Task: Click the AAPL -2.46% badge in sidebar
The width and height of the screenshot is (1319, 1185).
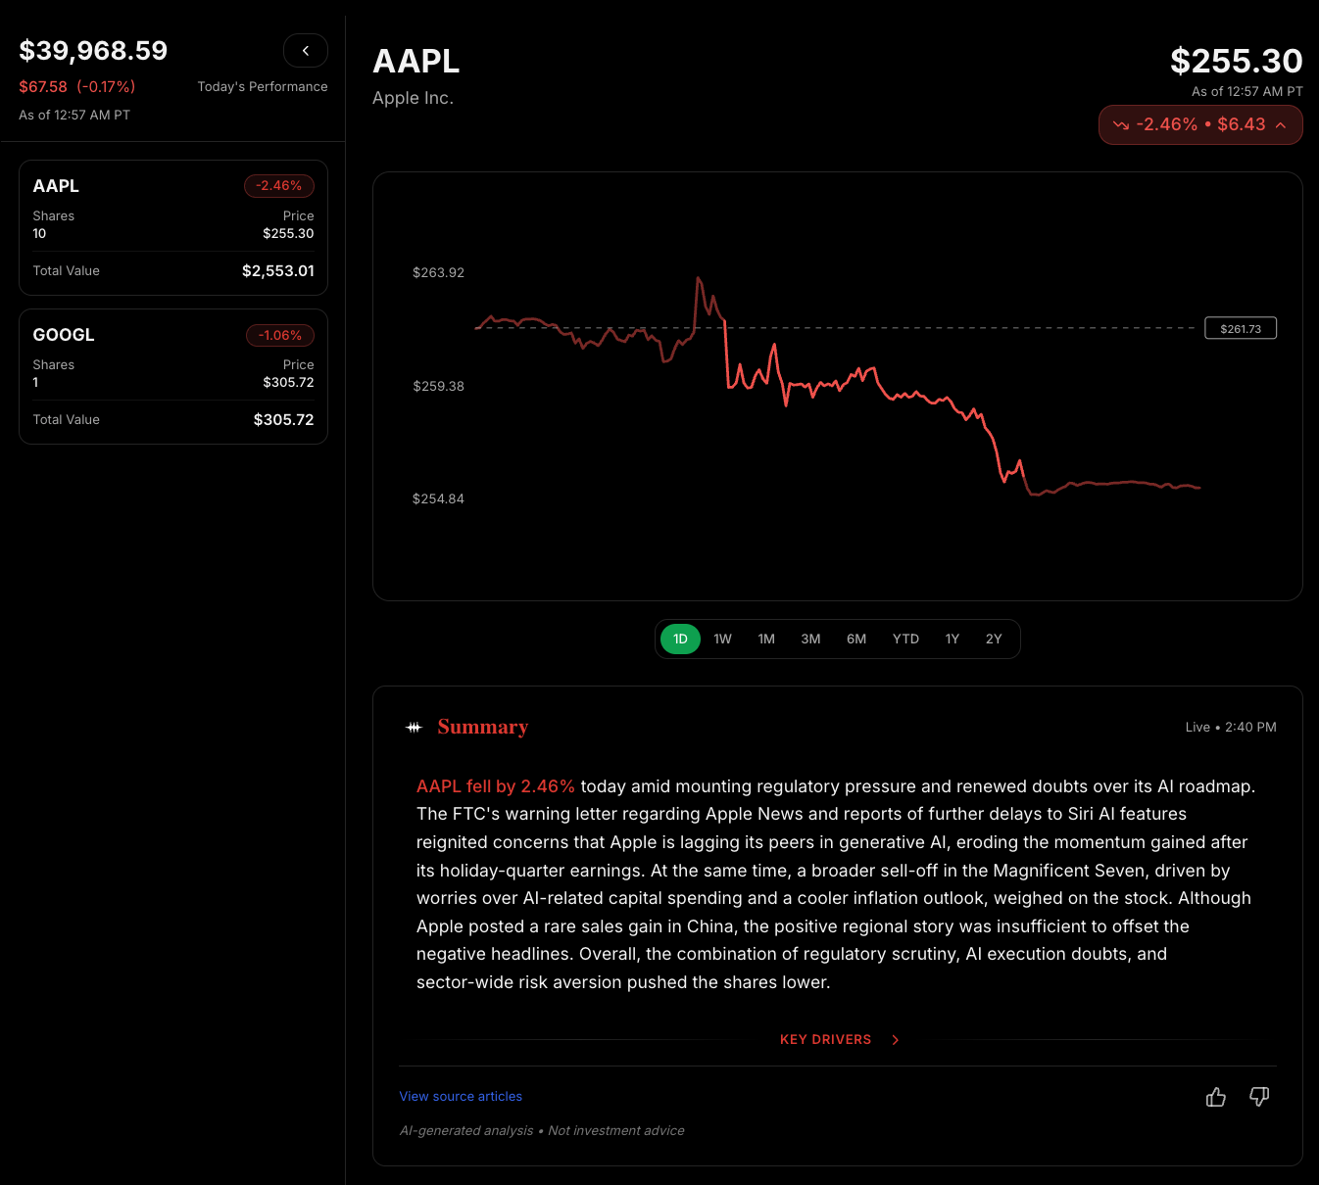Action: 279,186
